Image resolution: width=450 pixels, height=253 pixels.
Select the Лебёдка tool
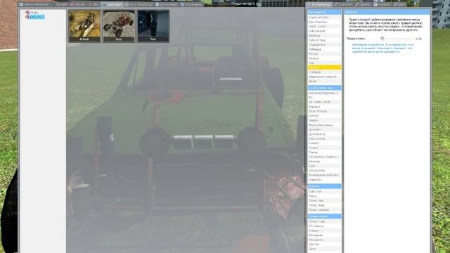pos(324,49)
